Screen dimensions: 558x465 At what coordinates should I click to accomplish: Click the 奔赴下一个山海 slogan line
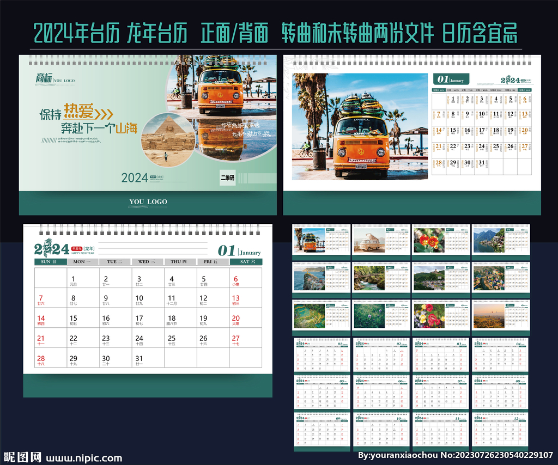coord(99,128)
